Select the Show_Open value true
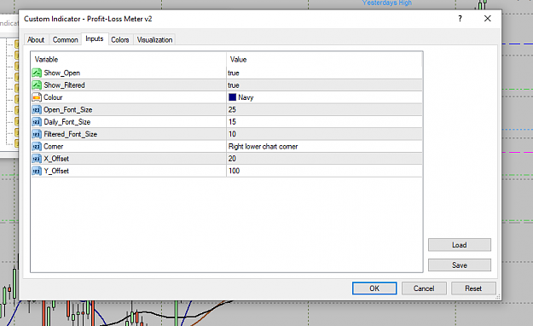The image size is (533, 326). click(234, 73)
